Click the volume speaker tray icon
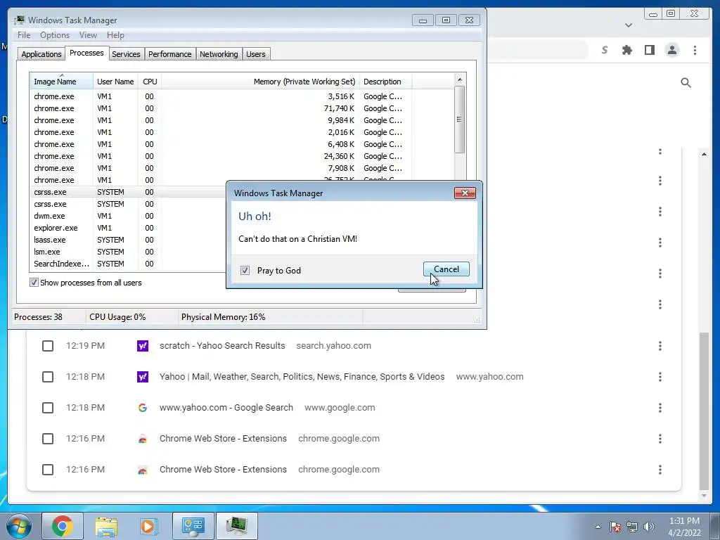 649,527
